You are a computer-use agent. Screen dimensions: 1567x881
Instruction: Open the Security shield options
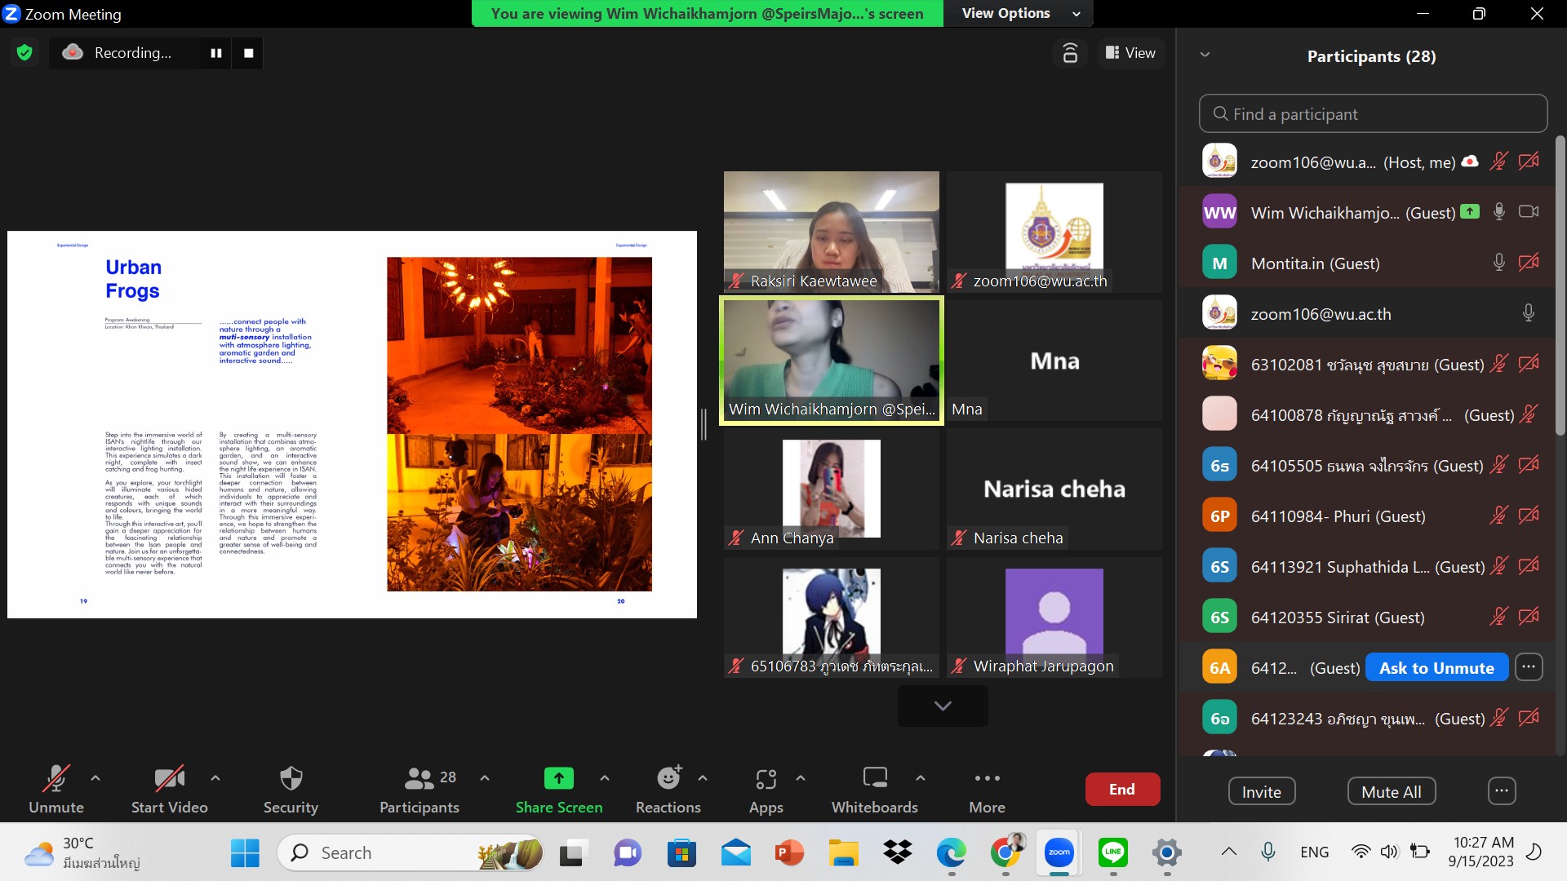pos(291,789)
